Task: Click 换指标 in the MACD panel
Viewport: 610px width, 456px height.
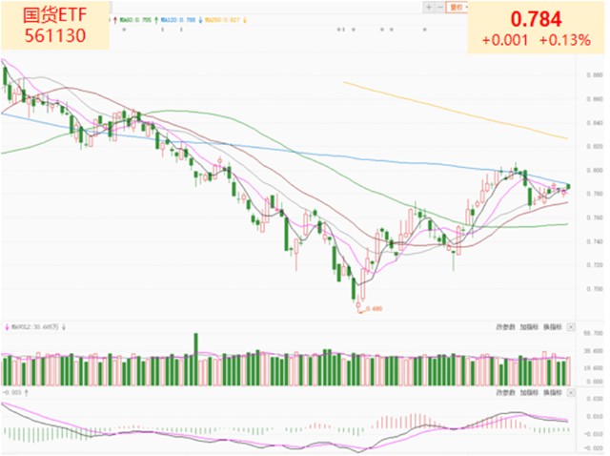Action: click(553, 392)
